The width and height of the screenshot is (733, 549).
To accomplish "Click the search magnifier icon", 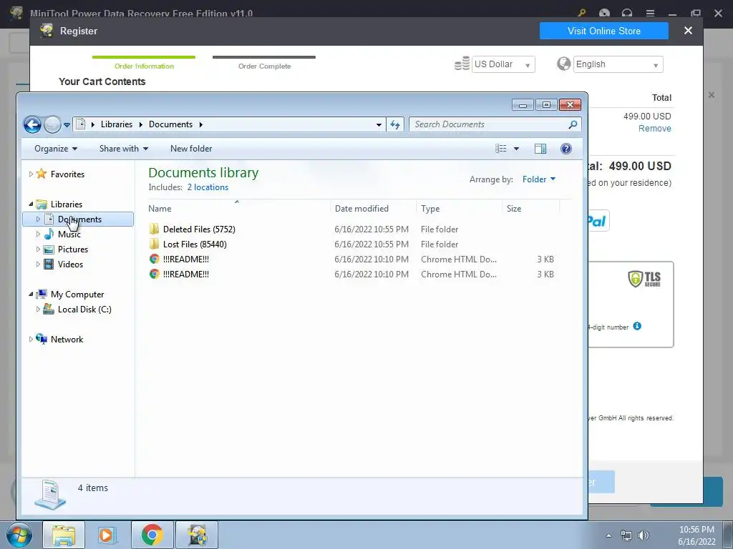I will click(573, 124).
